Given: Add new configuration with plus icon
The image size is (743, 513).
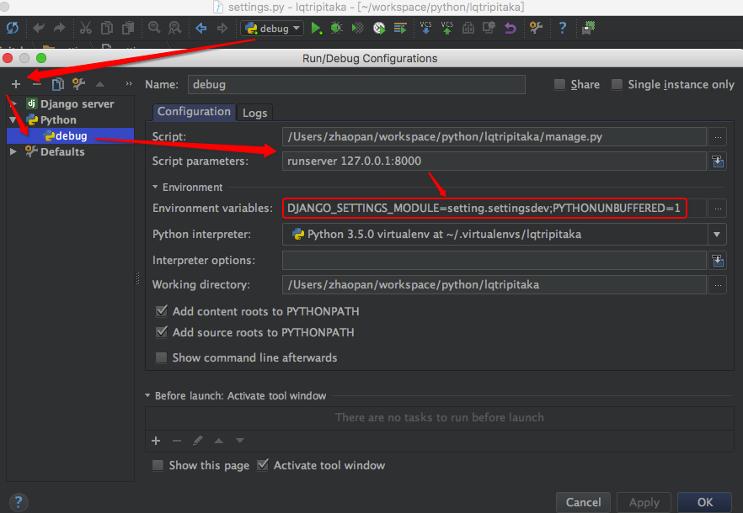Looking at the screenshot, I should click(x=16, y=84).
